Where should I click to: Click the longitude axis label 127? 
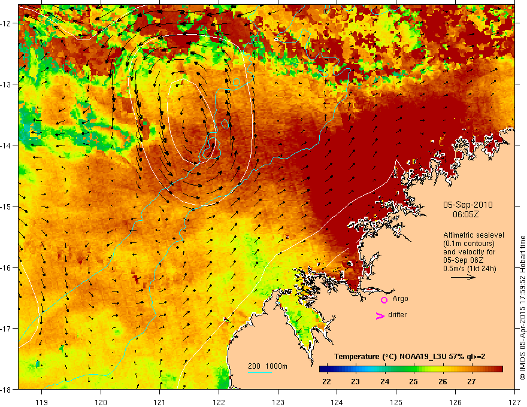(514, 402)
